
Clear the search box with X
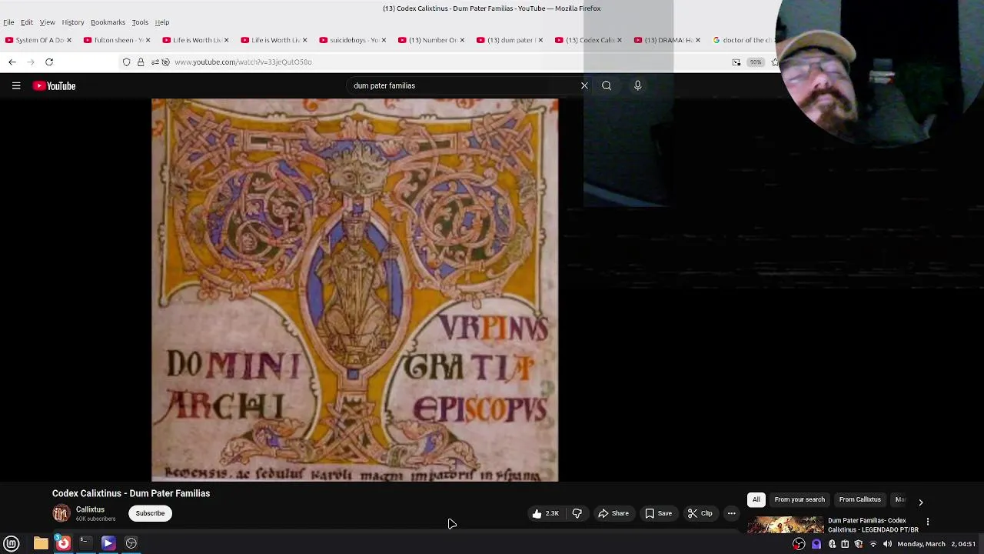(x=584, y=85)
